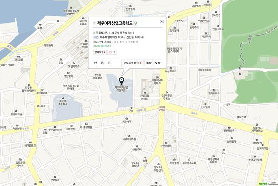Click the 고등학교 category breadcrumb
Screen dimensions: 278x186
[133, 42]
